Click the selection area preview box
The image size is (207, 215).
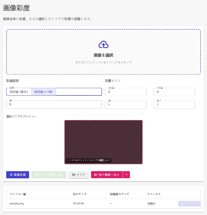tap(103, 142)
